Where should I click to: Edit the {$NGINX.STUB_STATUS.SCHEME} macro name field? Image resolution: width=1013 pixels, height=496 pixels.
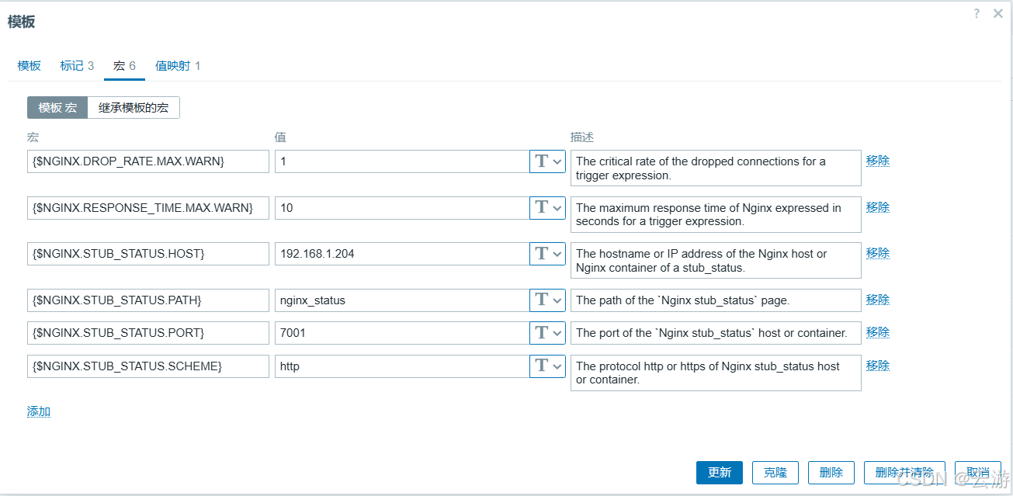tap(148, 366)
